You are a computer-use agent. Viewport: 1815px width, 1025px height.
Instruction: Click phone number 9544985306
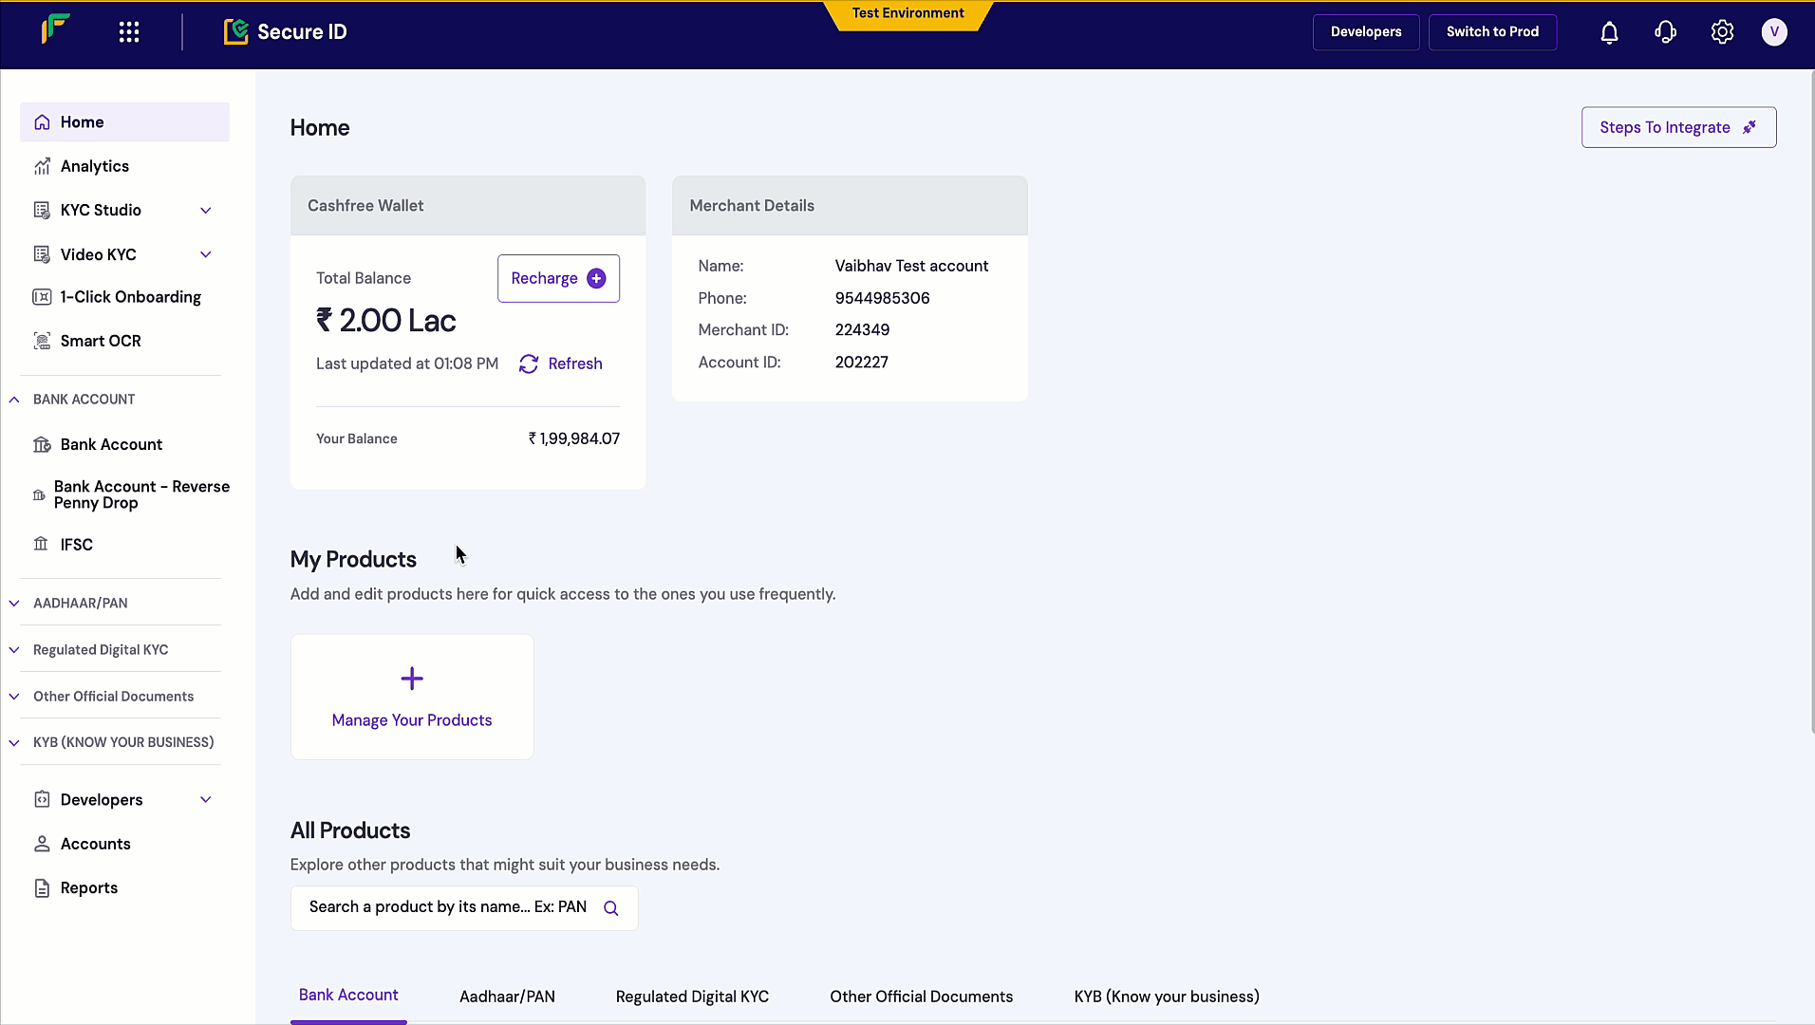pyautogui.click(x=882, y=298)
